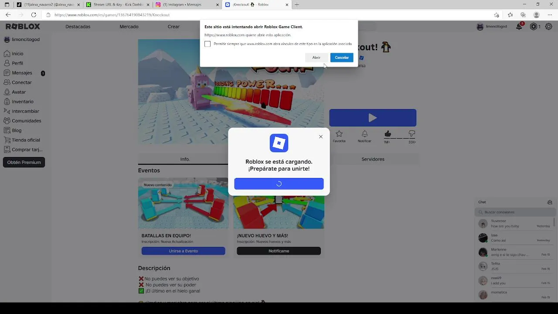The image size is (558, 314).
Task: Open Robux balance icon in header
Action: pyautogui.click(x=534, y=27)
